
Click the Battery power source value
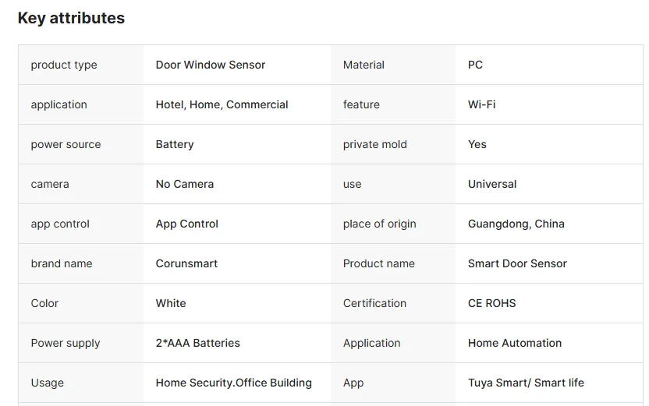click(x=175, y=144)
